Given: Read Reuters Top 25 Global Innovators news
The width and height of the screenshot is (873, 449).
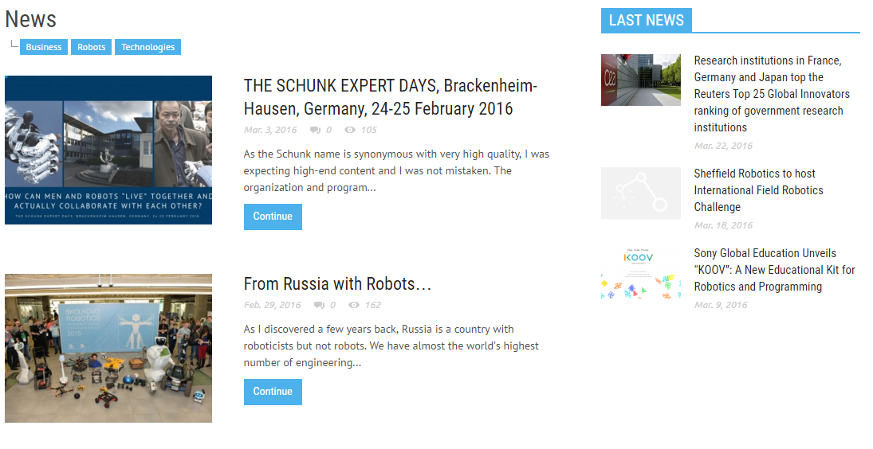Looking at the screenshot, I should pos(772,94).
